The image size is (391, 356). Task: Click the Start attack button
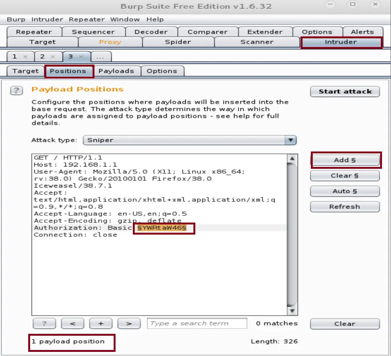tap(345, 91)
